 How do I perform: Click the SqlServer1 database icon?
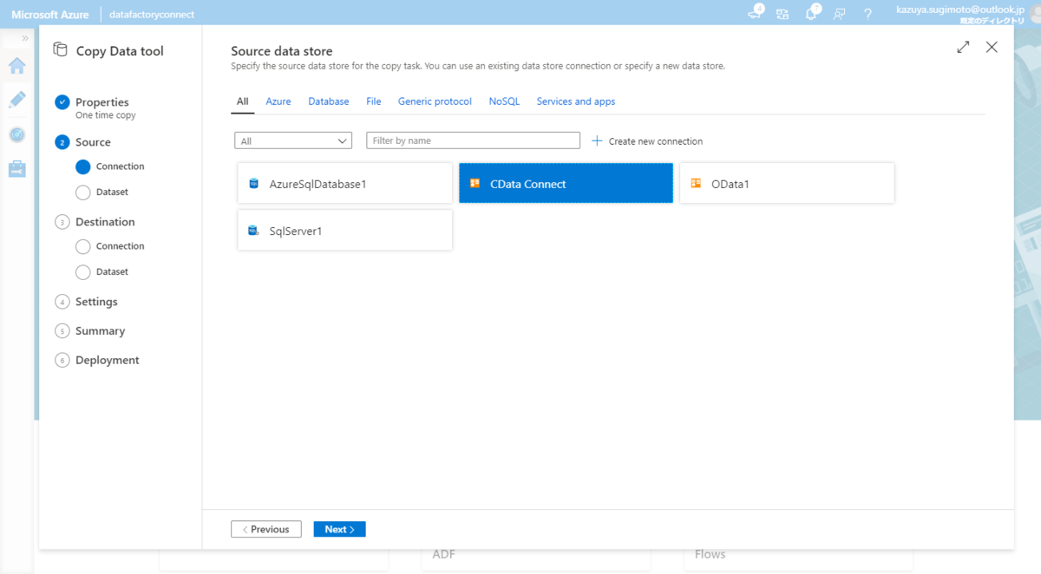pyautogui.click(x=253, y=231)
